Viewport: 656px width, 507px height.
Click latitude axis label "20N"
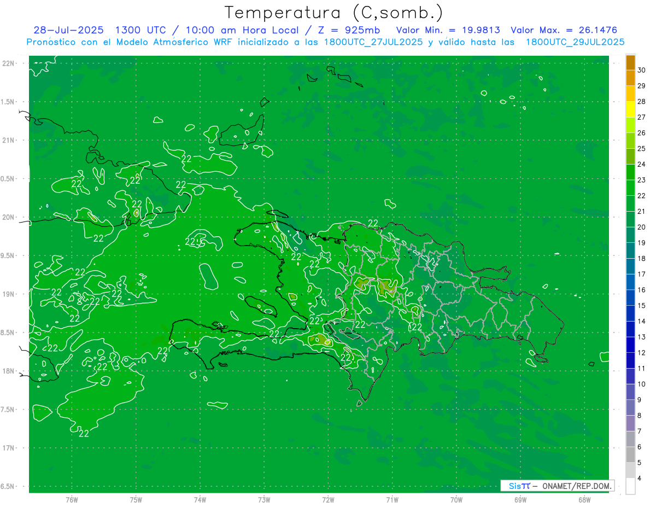point(9,217)
